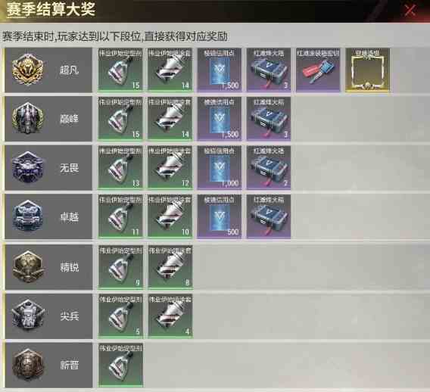The width and height of the screenshot is (430, 392).
Task: Open 1,500 credit points reward in 超凡 row
Action: pyautogui.click(x=220, y=70)
